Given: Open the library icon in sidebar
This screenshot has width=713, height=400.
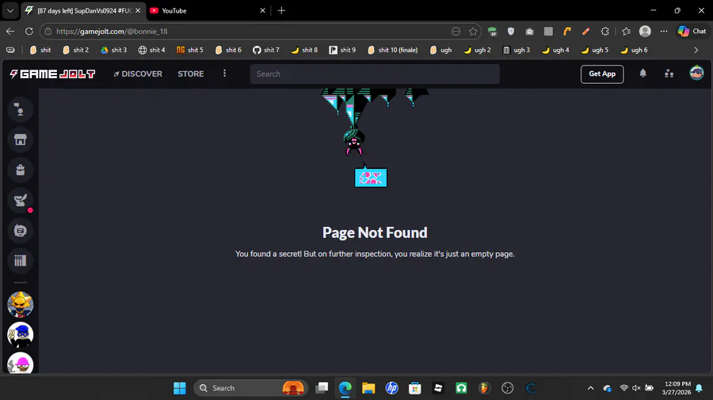Looking at the screenshot, I should [x=20, y=260].
